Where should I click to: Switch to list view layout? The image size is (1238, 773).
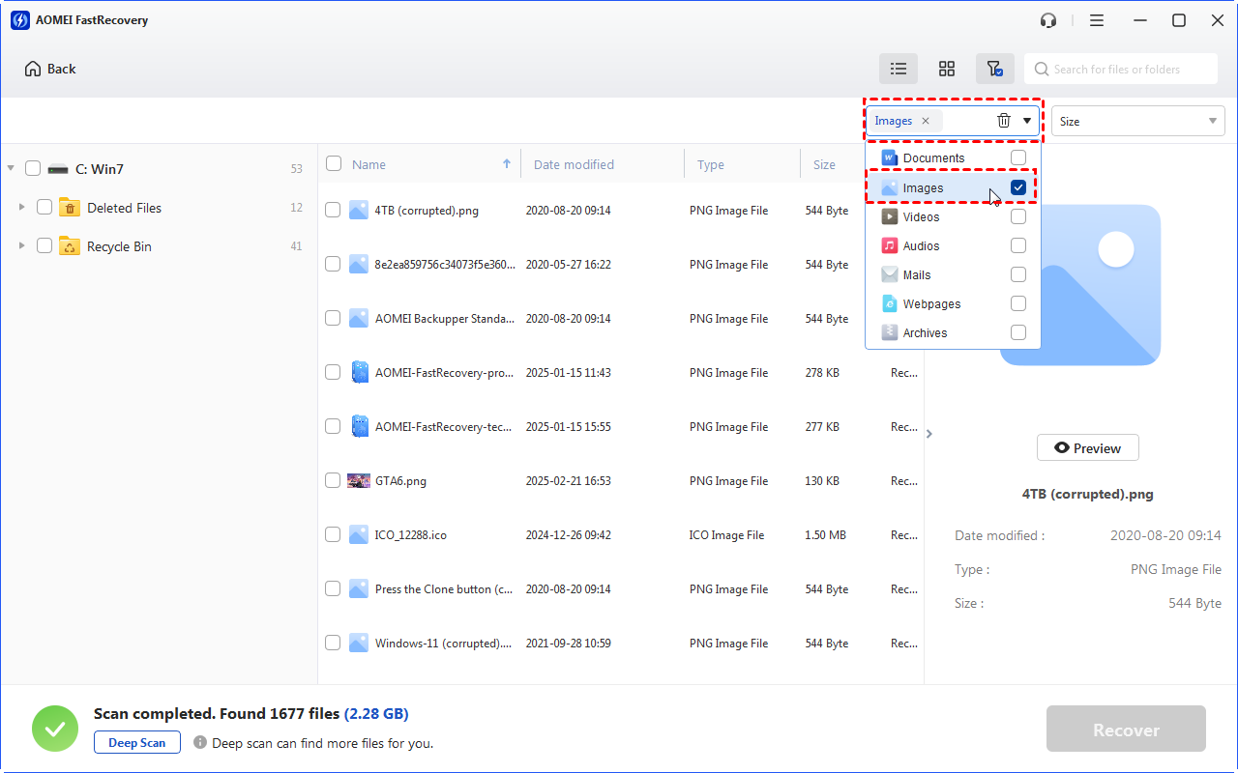[899, 69]
